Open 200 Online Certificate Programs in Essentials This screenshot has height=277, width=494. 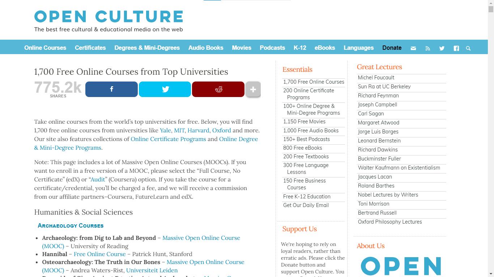click(x=308, y=94)
